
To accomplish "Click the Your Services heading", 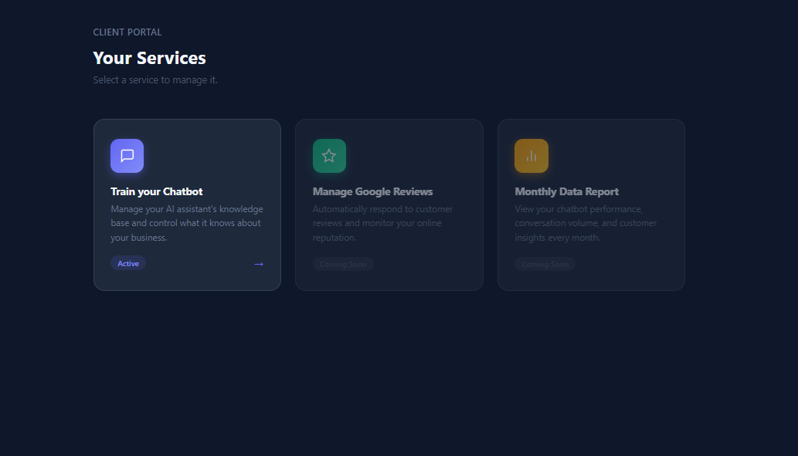I will point(150,58).
